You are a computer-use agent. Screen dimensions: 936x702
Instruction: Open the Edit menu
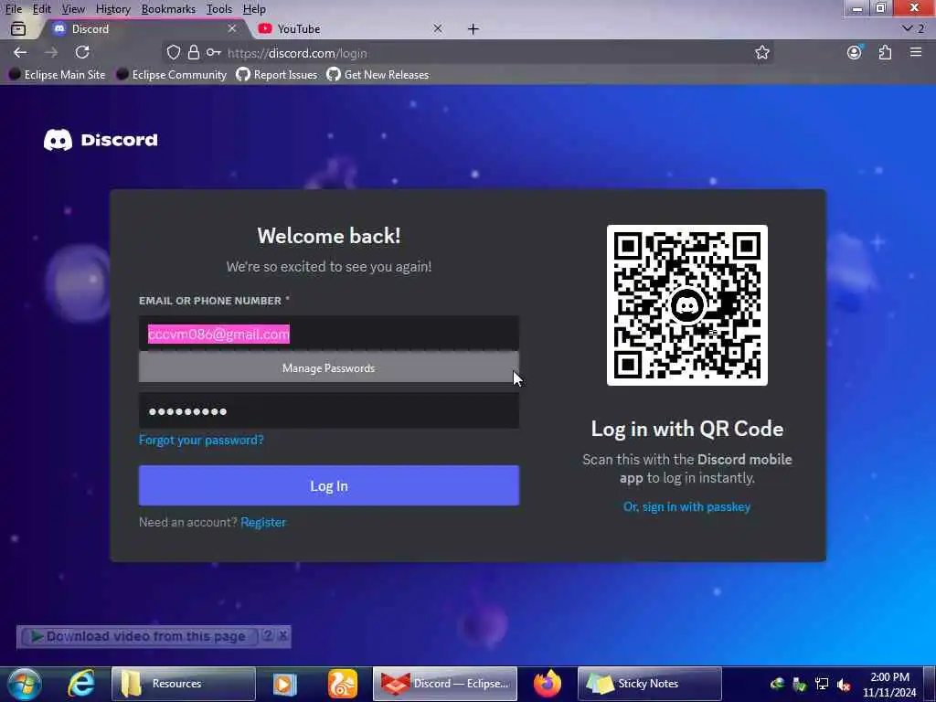pos(42,9)
